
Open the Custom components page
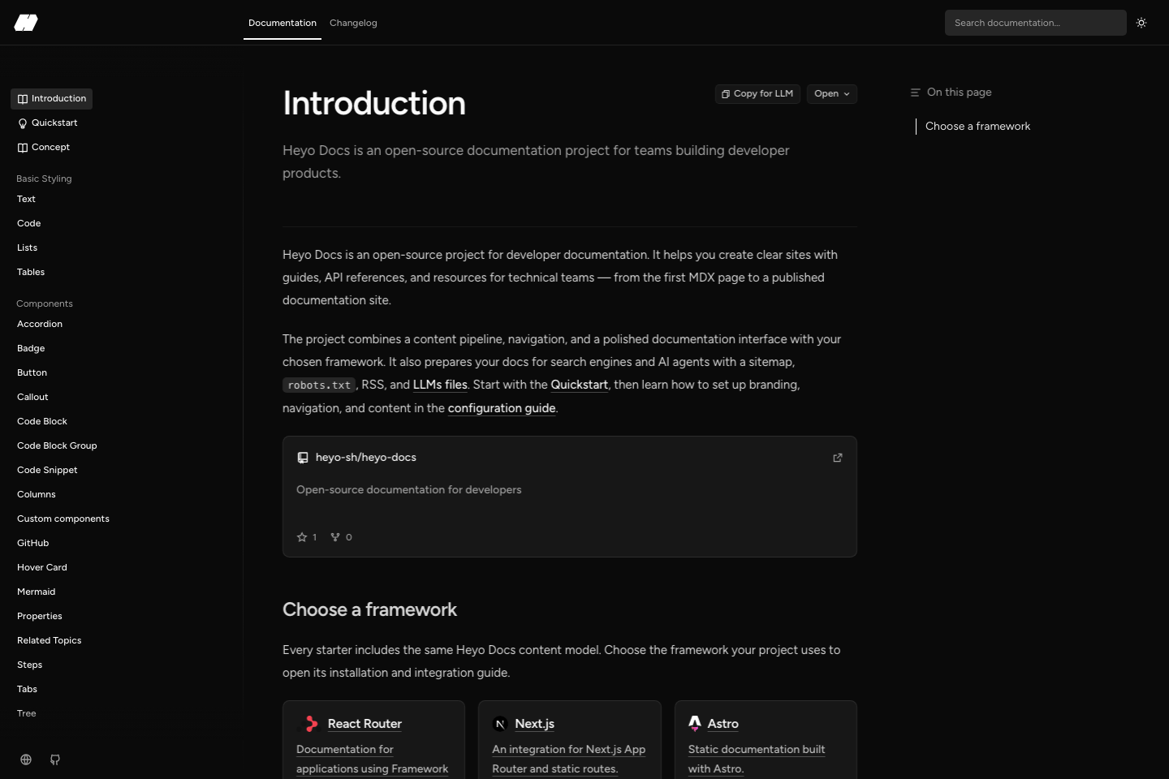(63, 519)
